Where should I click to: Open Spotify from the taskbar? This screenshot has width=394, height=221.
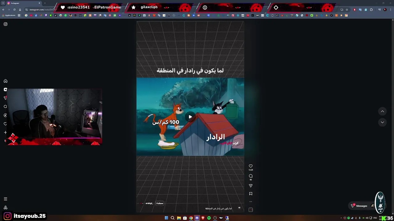(x=209, y=218)
